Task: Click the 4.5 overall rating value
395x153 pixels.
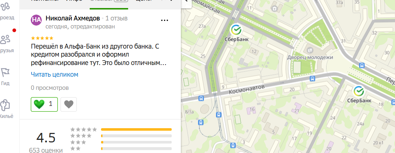Action: pos(46,138)
